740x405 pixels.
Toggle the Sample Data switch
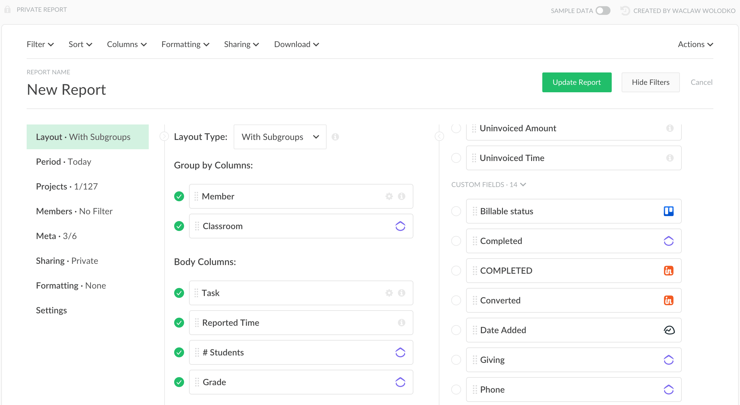[x=602, y=10]
